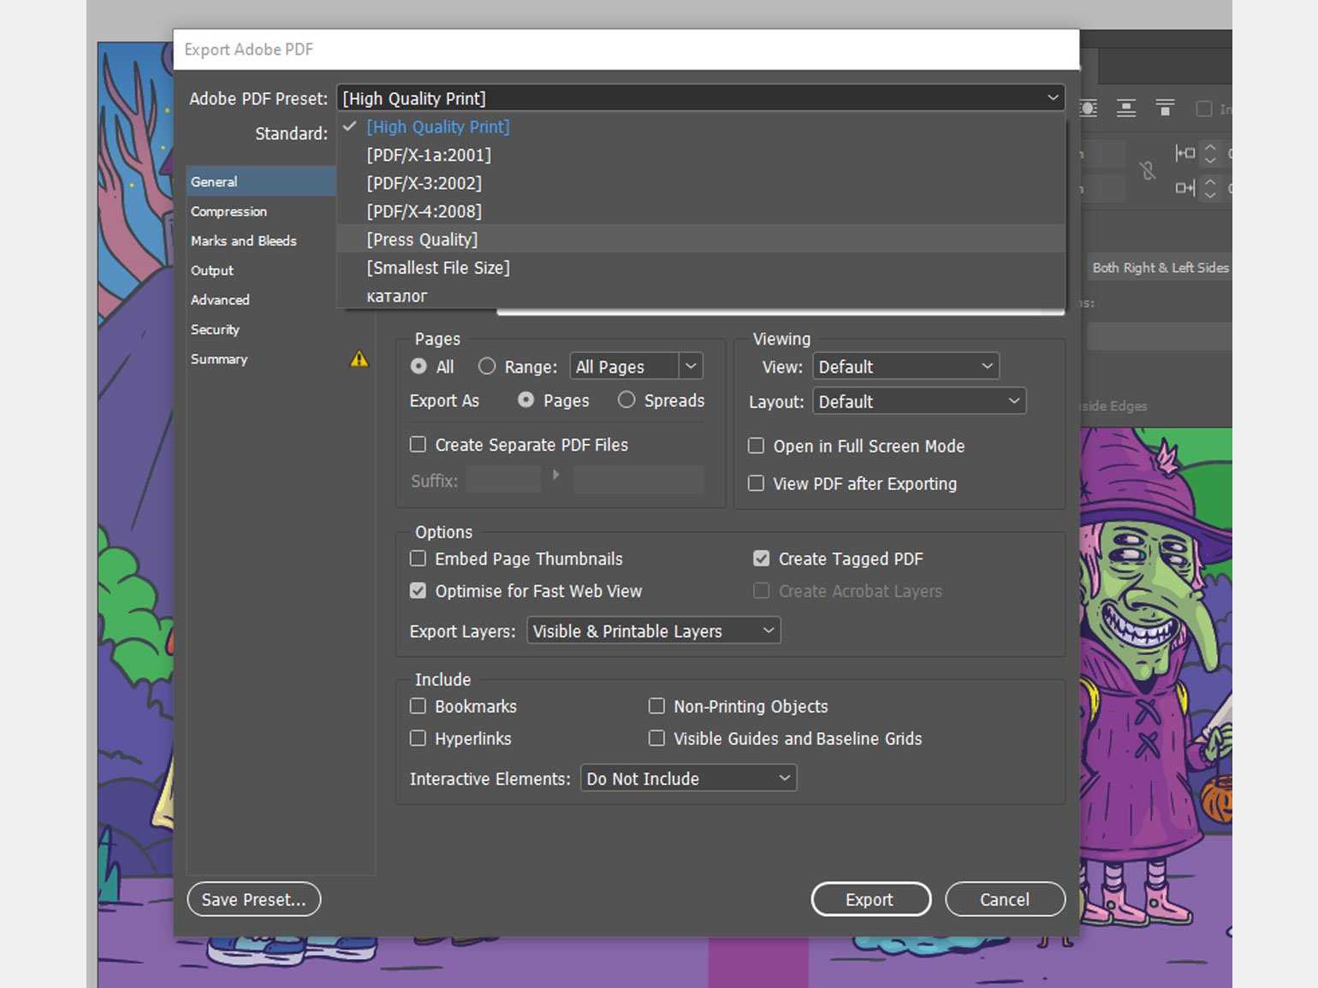The image size is (1318, 988).
Task: Click the yellow warning icon beside Summary
Action: pos(359,359)
